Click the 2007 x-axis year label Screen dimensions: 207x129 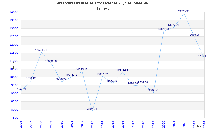pyautogui.click(x=31, y=124)
